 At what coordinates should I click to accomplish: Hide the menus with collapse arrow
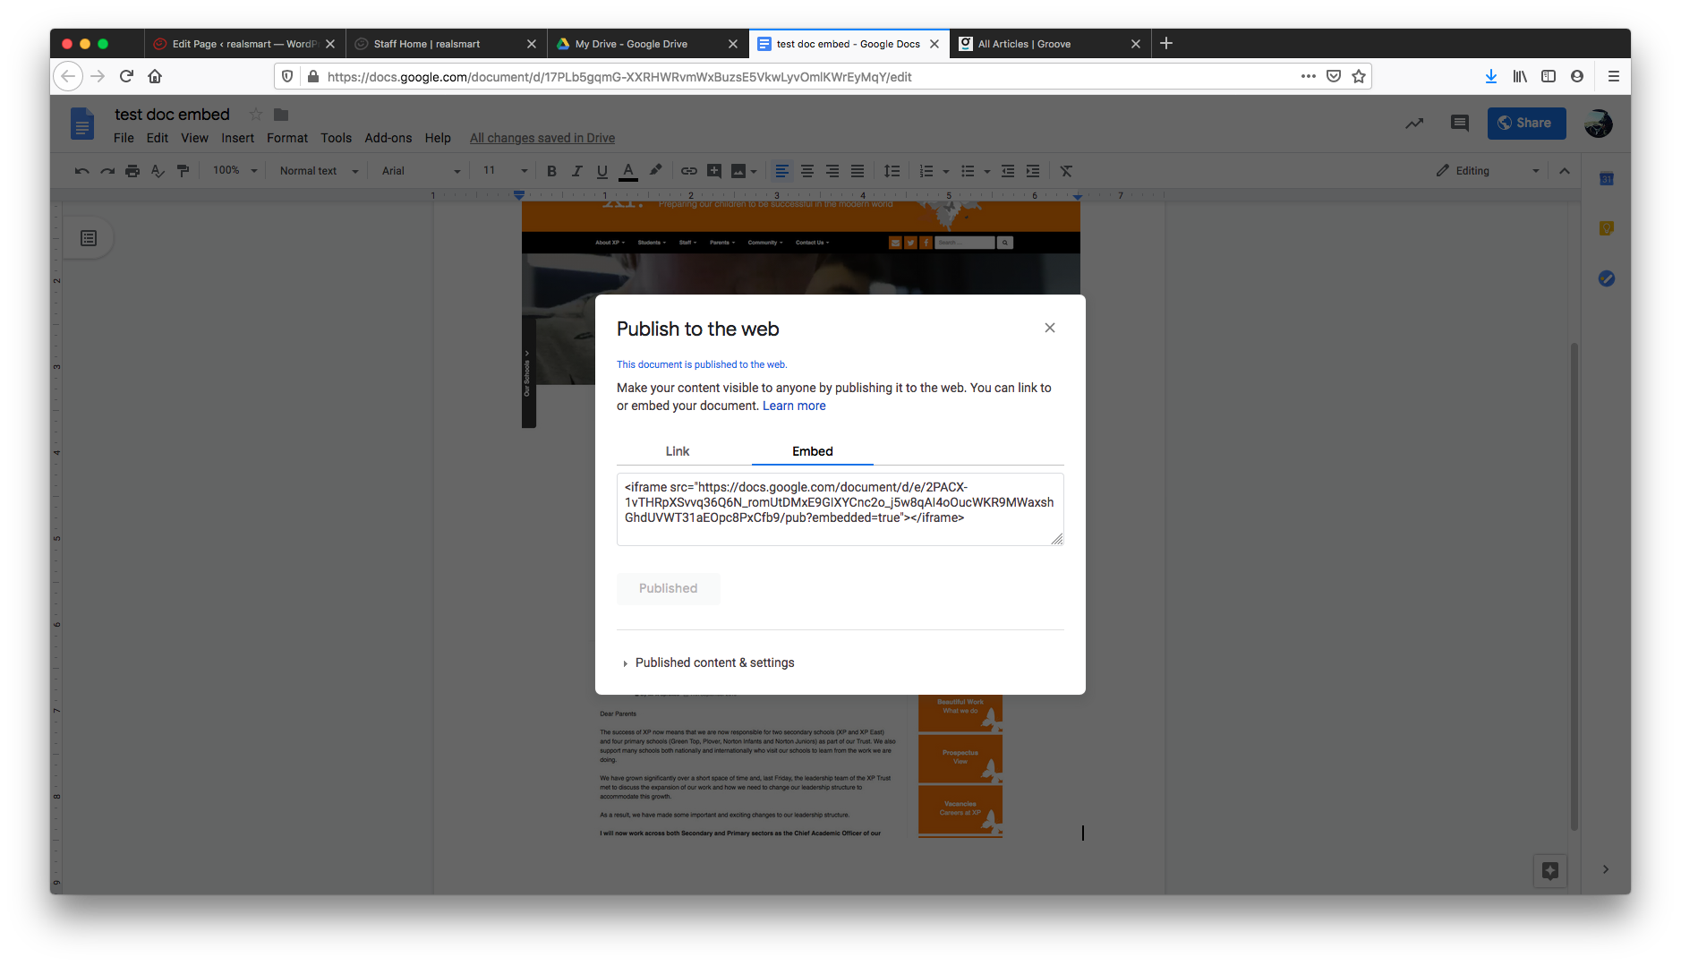pos(1565,171)
